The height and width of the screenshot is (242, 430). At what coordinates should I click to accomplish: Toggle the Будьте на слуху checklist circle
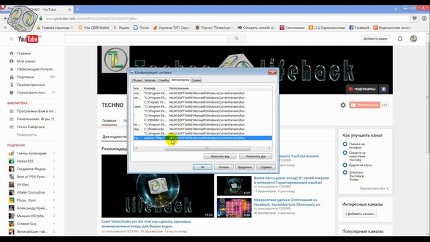[345, 165]
